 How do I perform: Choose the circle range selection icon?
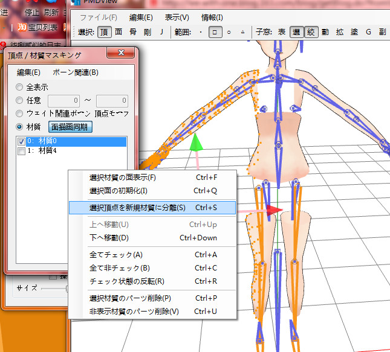pyautogui.click(x=229, y=32)
